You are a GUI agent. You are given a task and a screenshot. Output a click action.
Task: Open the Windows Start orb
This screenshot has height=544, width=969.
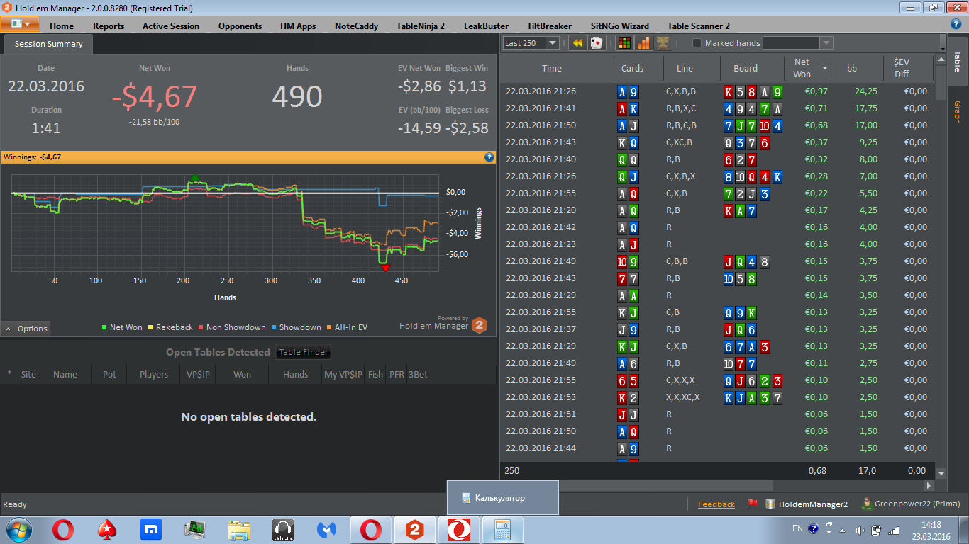(x=19, y=529)
